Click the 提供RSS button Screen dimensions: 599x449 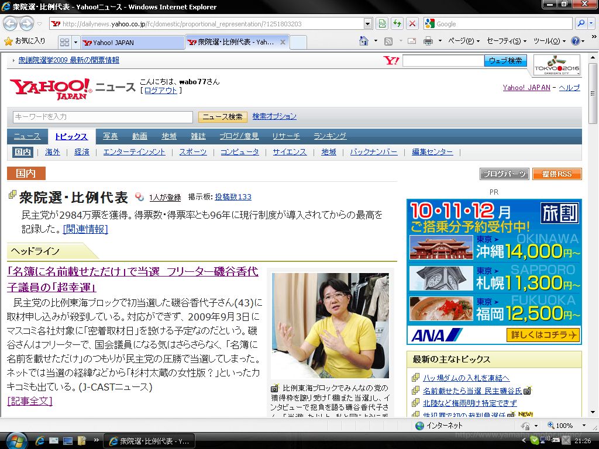(x=557, y=174)
